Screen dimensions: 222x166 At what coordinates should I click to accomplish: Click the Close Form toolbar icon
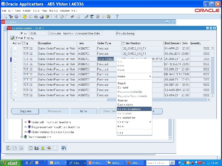pyautogui.click(x=47, y=17)
